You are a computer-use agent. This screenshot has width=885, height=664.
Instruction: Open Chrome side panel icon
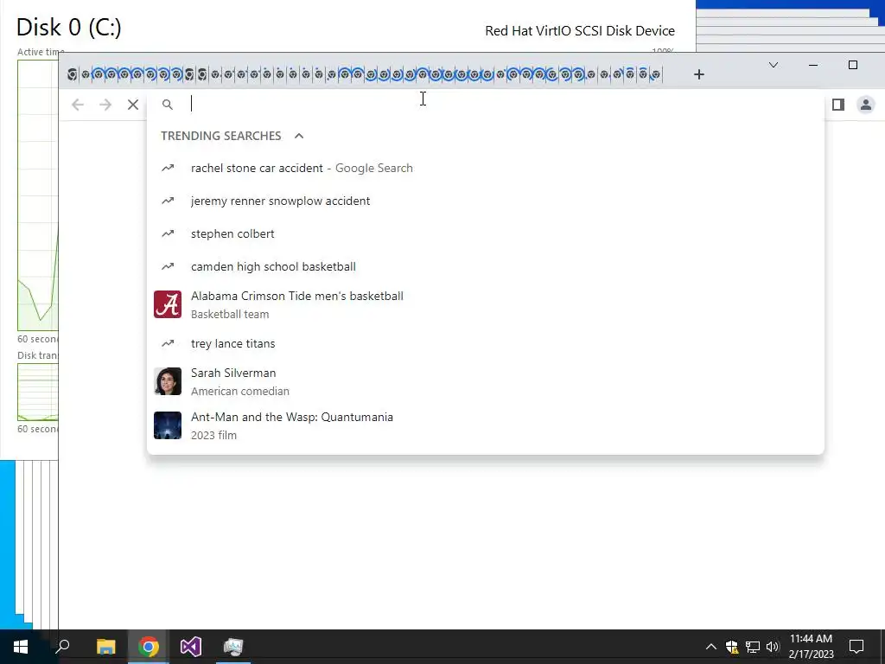click(838, 105)
